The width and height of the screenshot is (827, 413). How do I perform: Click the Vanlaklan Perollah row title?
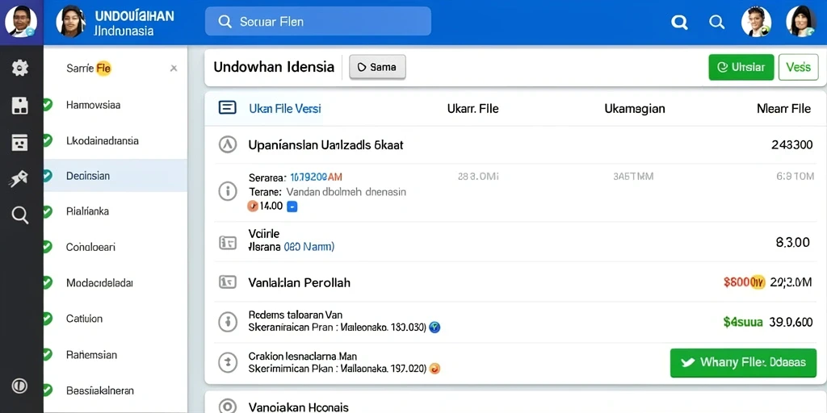coord(299,282)
